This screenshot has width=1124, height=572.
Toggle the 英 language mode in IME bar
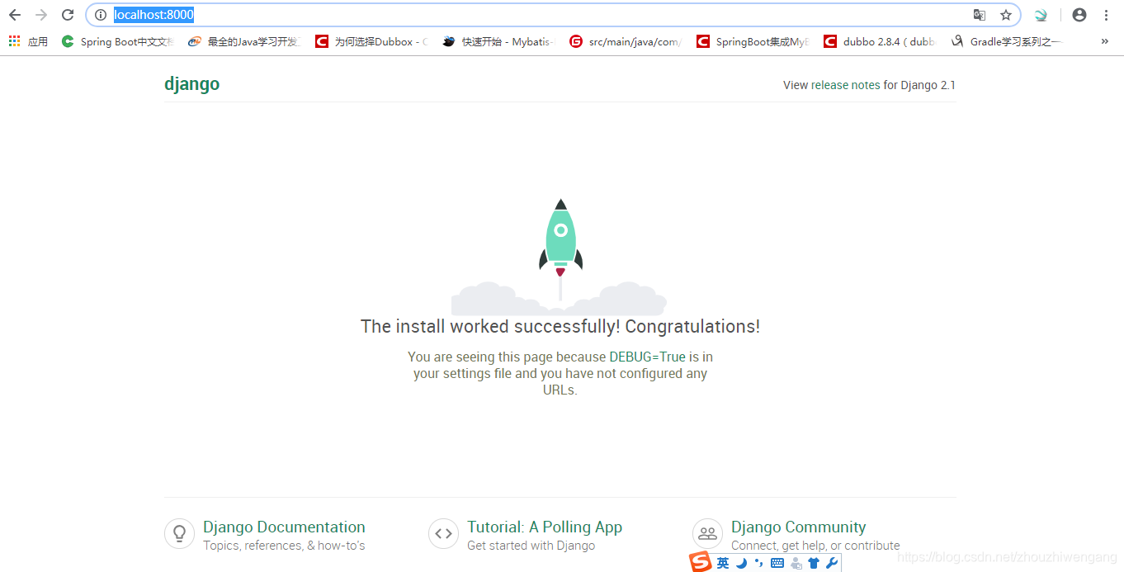tap(723, 563)
